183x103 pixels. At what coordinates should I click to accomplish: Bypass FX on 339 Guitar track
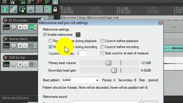point(35,64)
